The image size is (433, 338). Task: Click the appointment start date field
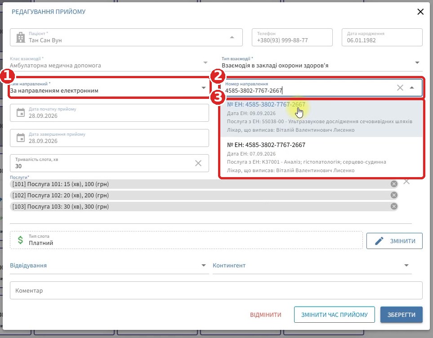109,113
